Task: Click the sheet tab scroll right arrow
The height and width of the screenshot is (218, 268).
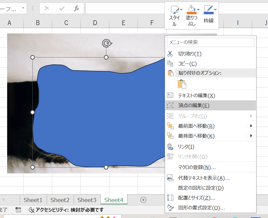Action: [4, 200]
